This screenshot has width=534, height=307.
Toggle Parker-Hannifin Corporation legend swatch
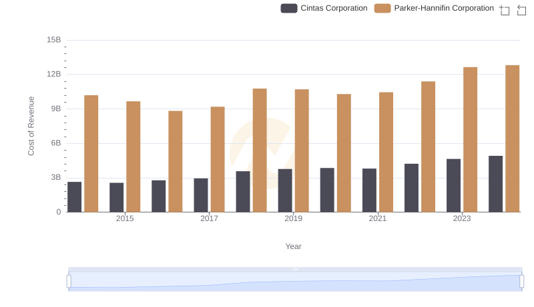(382, 8)
